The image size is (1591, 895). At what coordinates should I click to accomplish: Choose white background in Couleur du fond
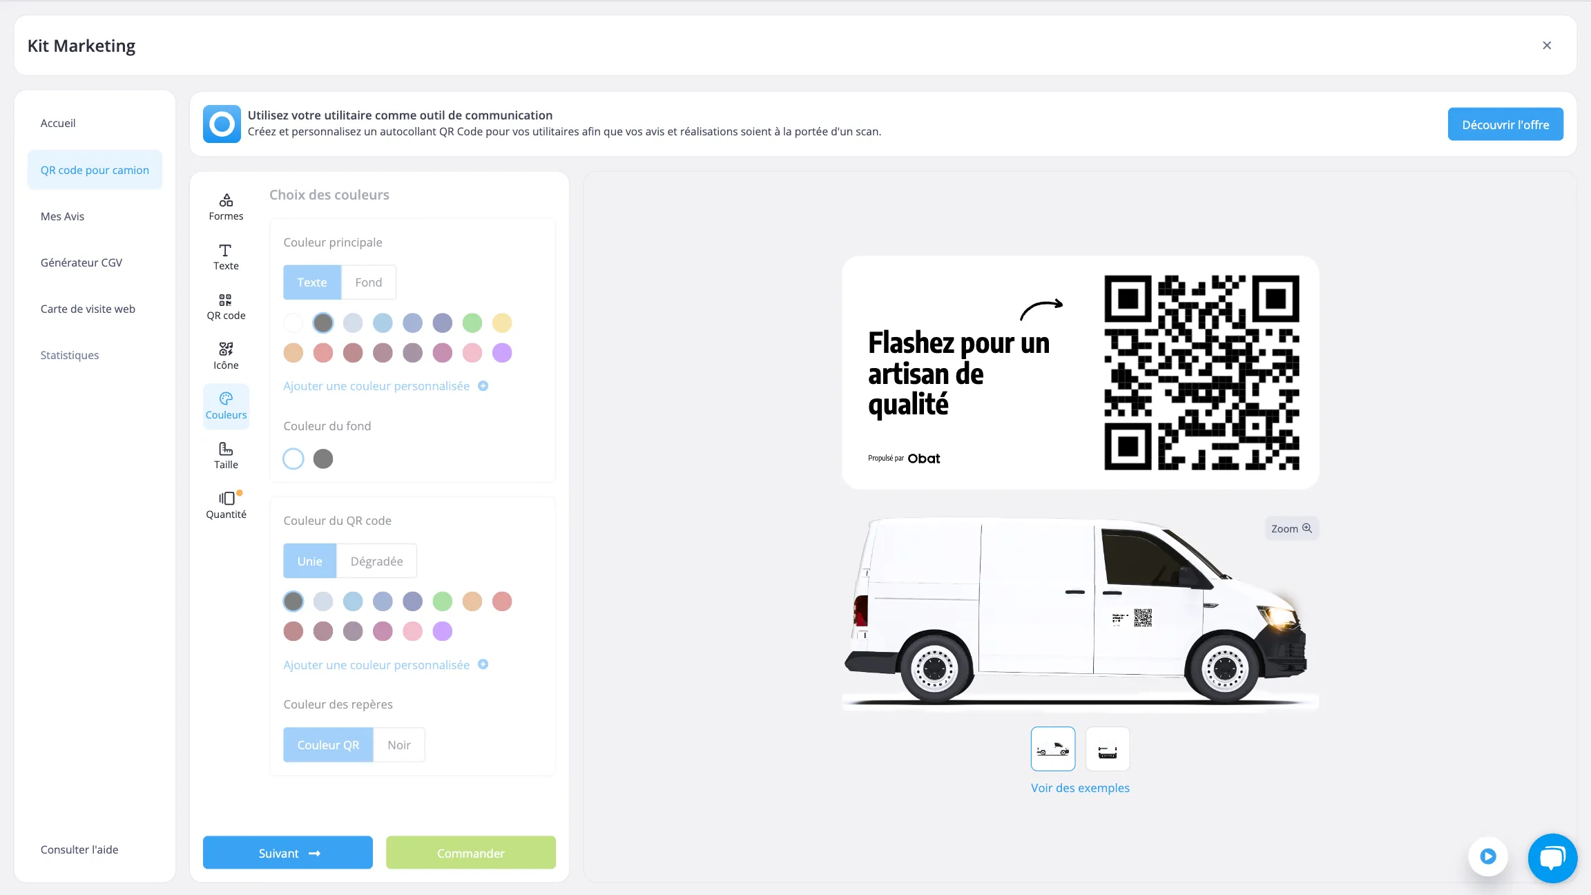[293, 459]
